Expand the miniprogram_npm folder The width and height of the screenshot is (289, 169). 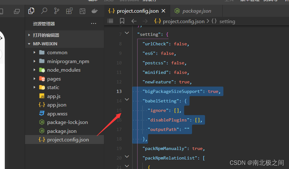point(65,61)
